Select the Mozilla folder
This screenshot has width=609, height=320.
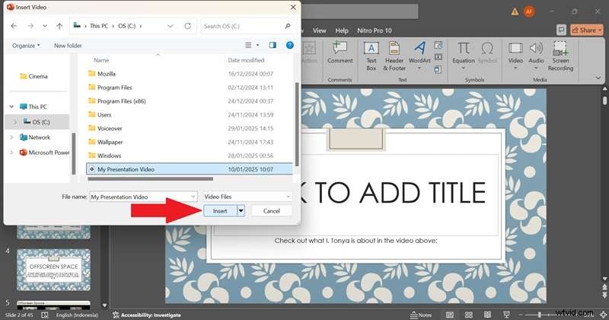pyautogui.click(x=189, y=74)
